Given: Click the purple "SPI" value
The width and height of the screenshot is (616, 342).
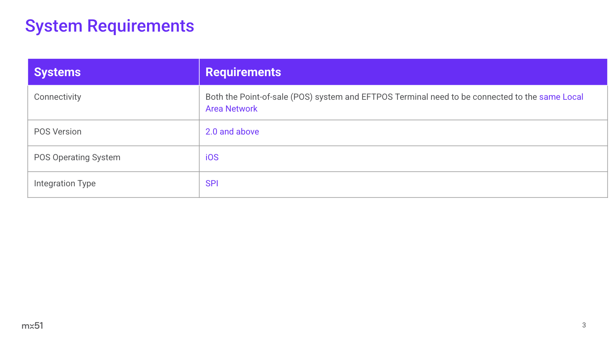Looking at the screenshot, I should (212, 184).
